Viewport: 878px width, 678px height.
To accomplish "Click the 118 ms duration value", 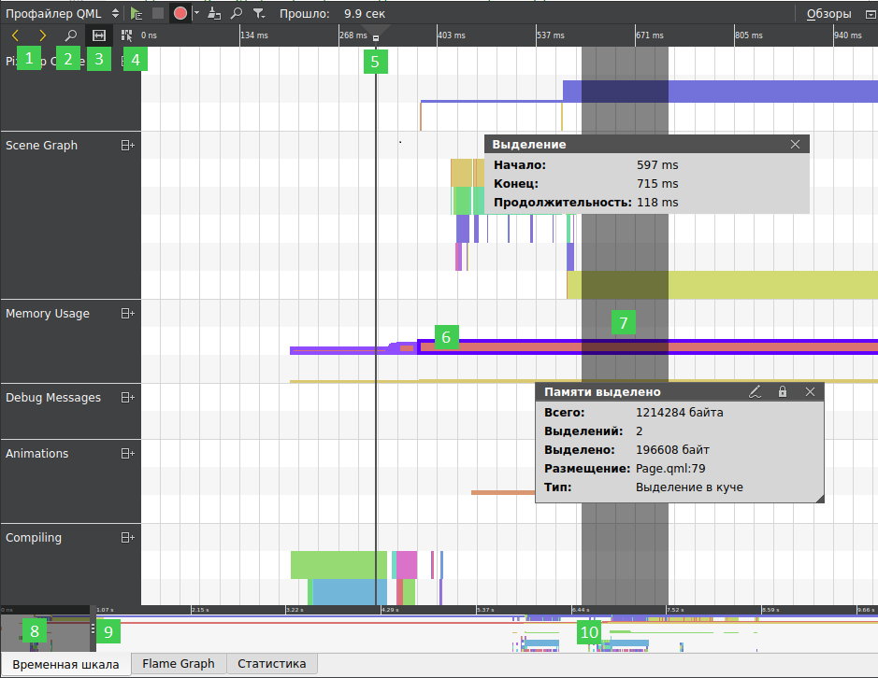I will point(657,203).
